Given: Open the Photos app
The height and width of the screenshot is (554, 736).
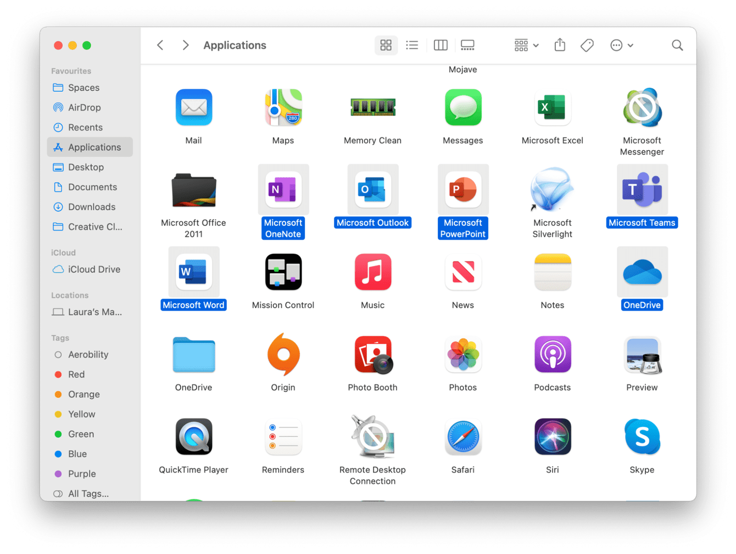Looking at the screenshot, I should tap(462, 354).
